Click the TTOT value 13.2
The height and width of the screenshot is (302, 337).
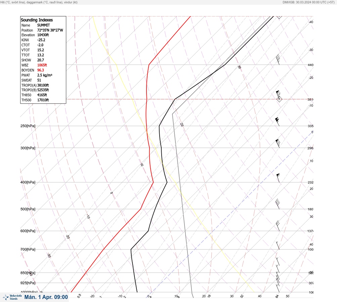(41, 55)
